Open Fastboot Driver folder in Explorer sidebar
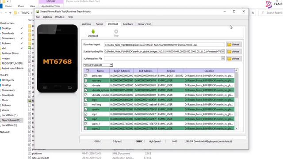Image resolution: width=283 pixels, height=159 pixels. point(10,53)
